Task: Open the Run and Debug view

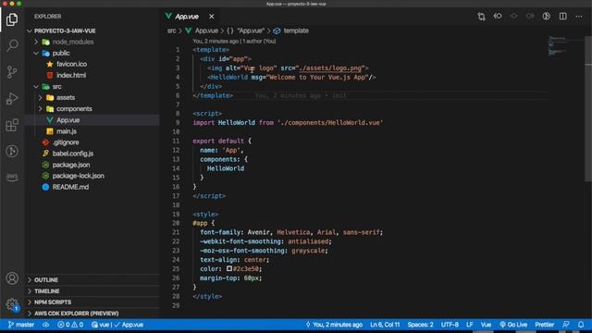Action: [12, 98]
